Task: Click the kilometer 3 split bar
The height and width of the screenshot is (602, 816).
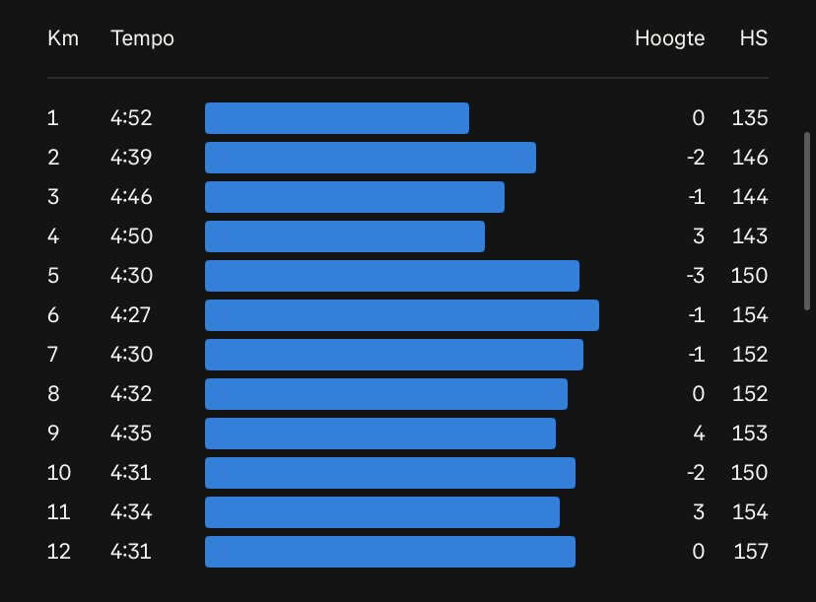Action: (x=355, y=197)
